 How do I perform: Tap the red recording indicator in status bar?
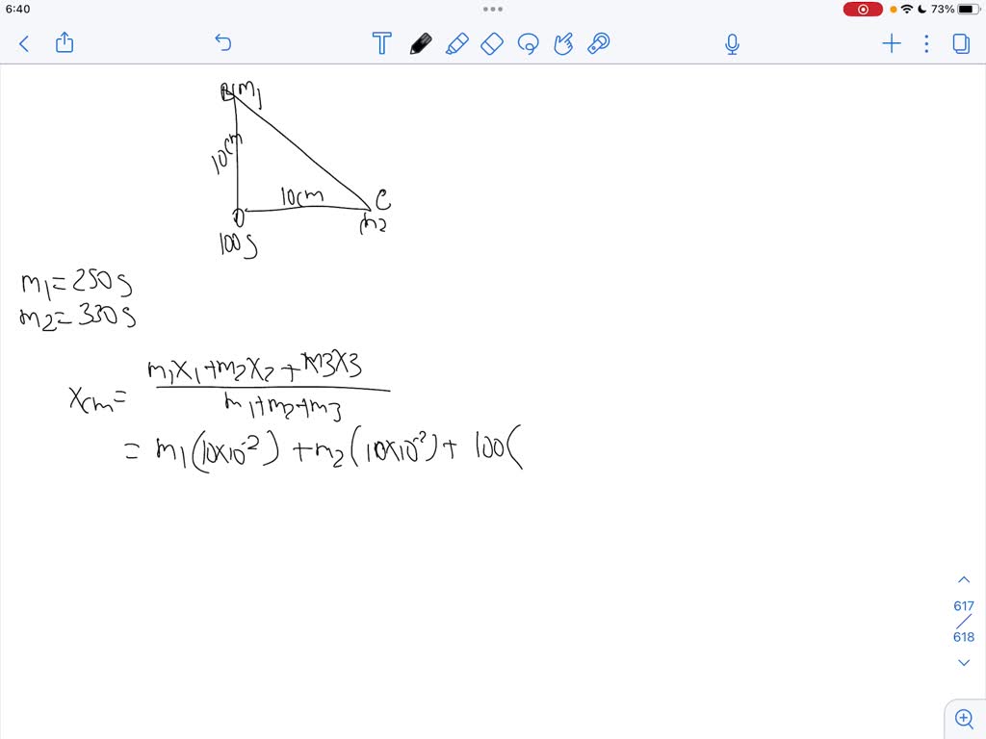pos(862,9)
